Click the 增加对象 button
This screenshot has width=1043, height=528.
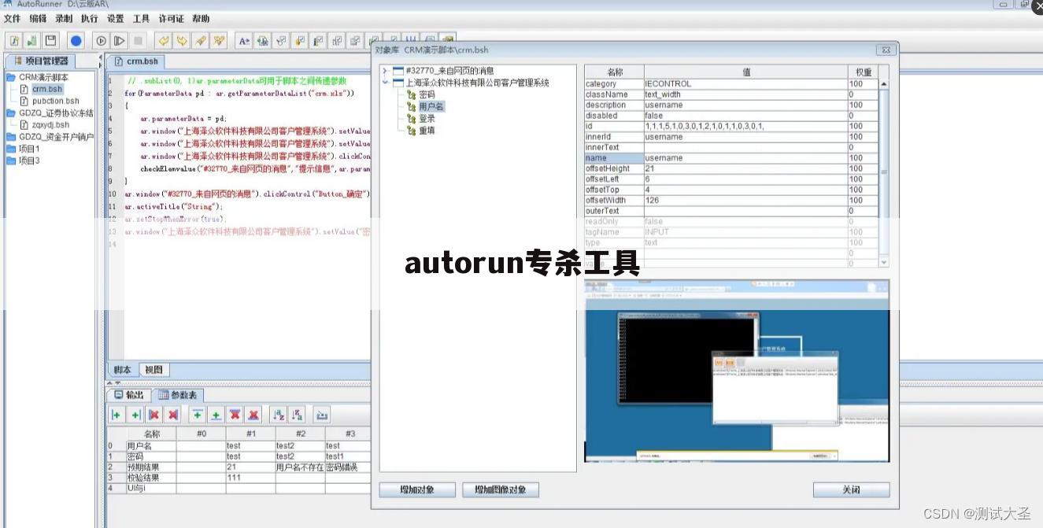point(417,489)
